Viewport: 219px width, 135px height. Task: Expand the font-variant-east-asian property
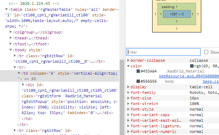click(x=128, y=120)
